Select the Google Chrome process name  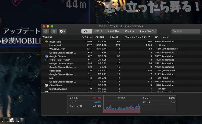(x=58, y=56)
